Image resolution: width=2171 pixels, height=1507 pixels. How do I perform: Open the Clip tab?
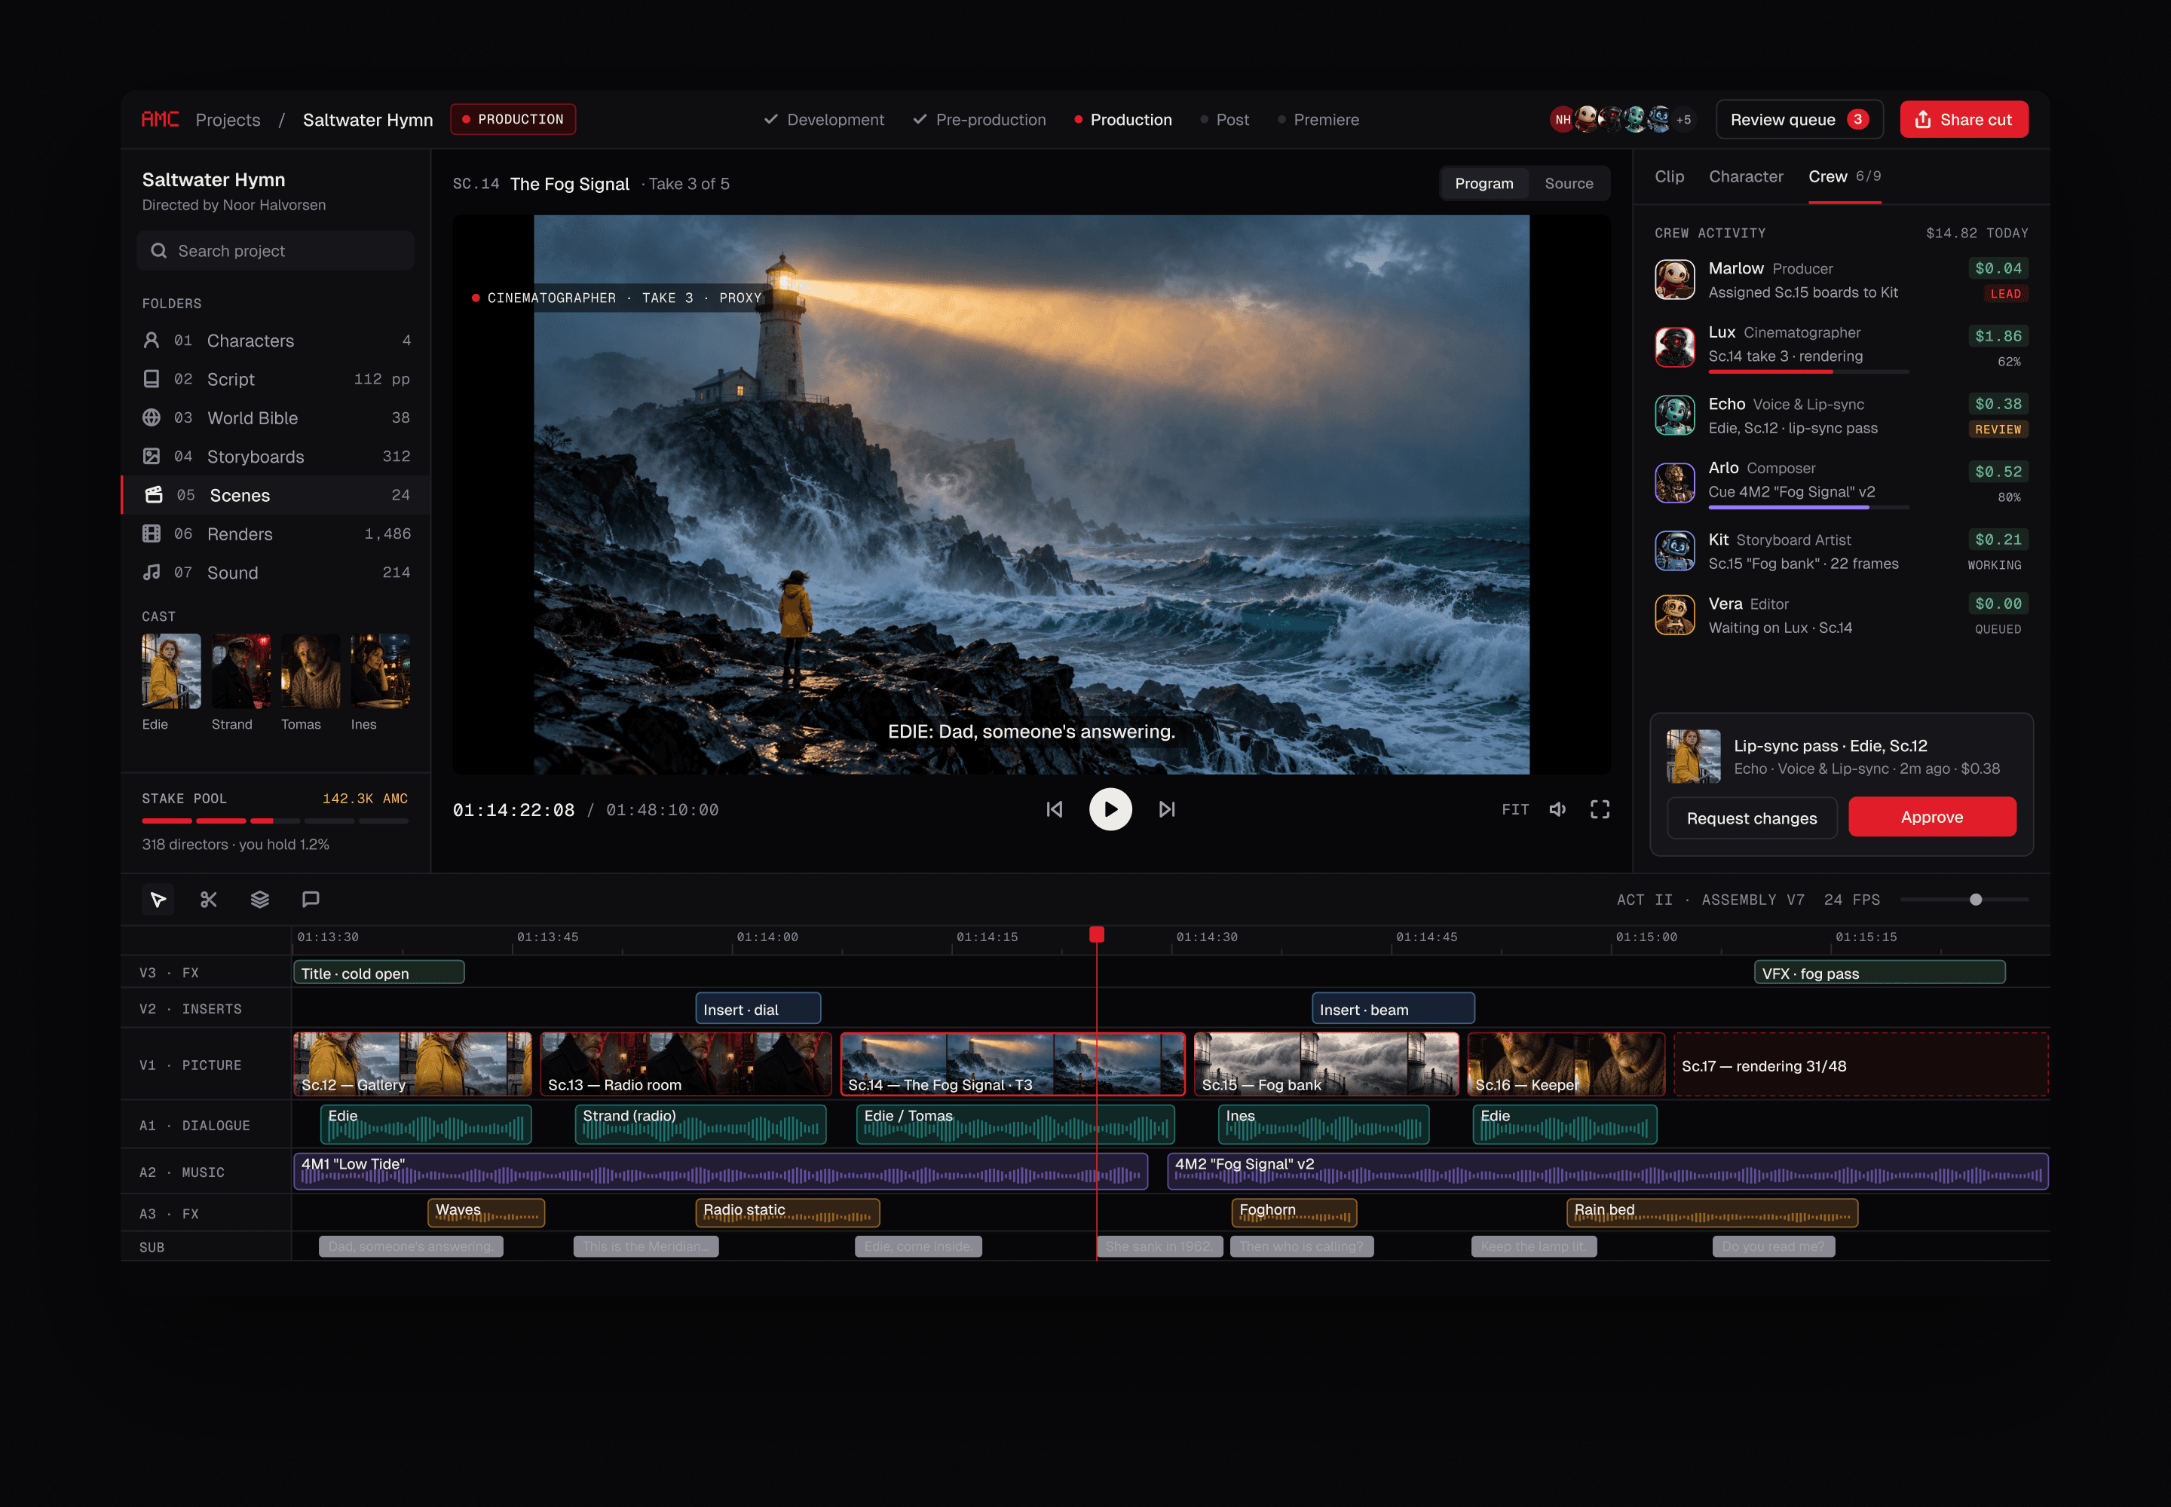[x=1670, y=176]
